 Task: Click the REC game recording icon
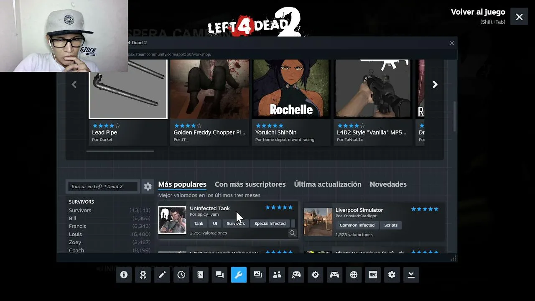pyautogui.click(x=373, y=275)
